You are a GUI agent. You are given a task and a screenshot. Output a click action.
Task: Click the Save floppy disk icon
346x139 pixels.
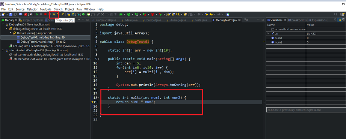[x=11, y=14]
